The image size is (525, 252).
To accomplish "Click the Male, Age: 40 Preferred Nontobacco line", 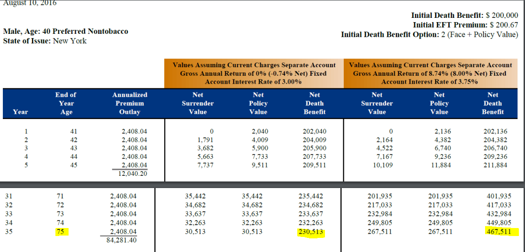I will [x=65, y=31].
